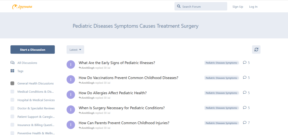This screenshot has width=288, height=135.
Task: Click Start a Discussion button
Action: pos(33,50)
